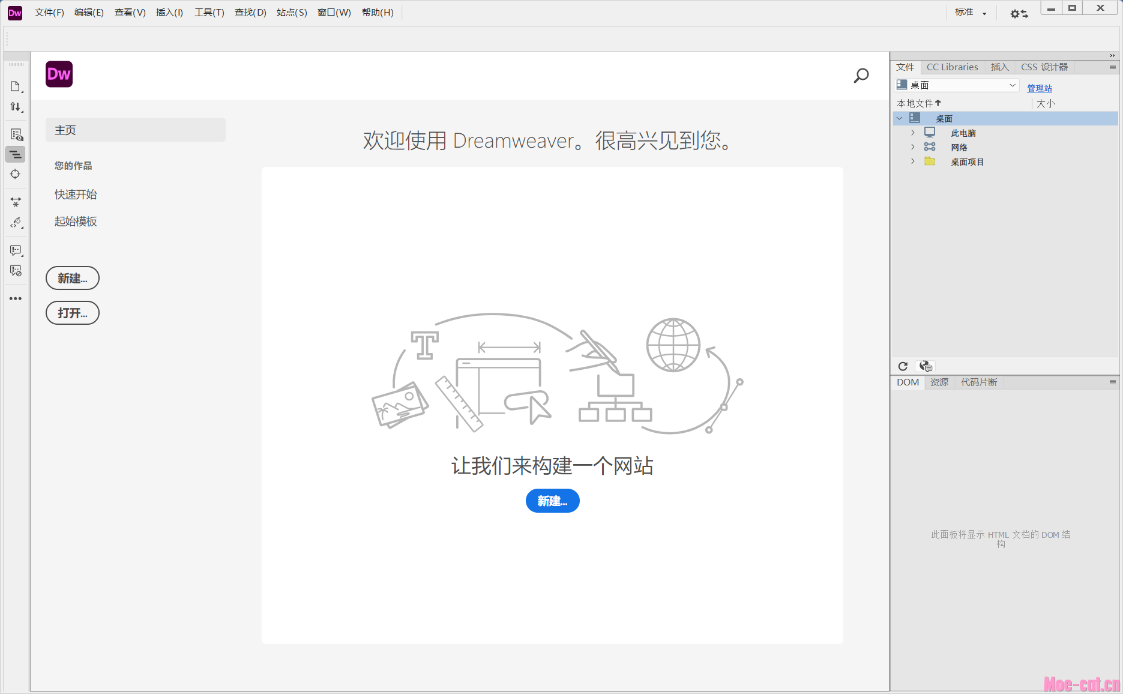
Task: Expand the 网络 tree node
Action: (x=913, y=147)
